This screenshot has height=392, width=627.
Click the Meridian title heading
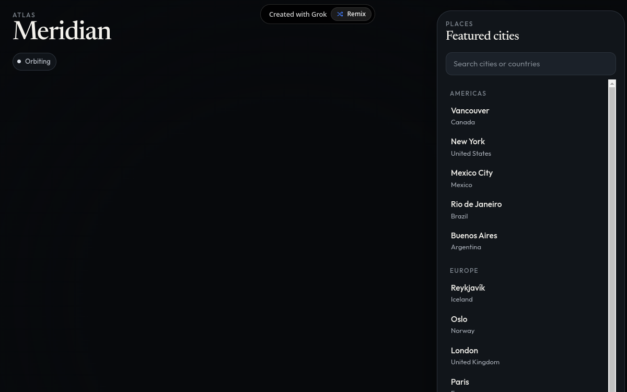[62, 31]
